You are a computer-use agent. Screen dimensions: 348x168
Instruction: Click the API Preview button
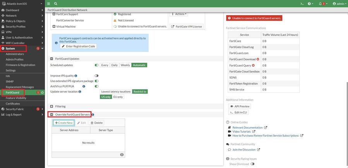pos(240,106)
